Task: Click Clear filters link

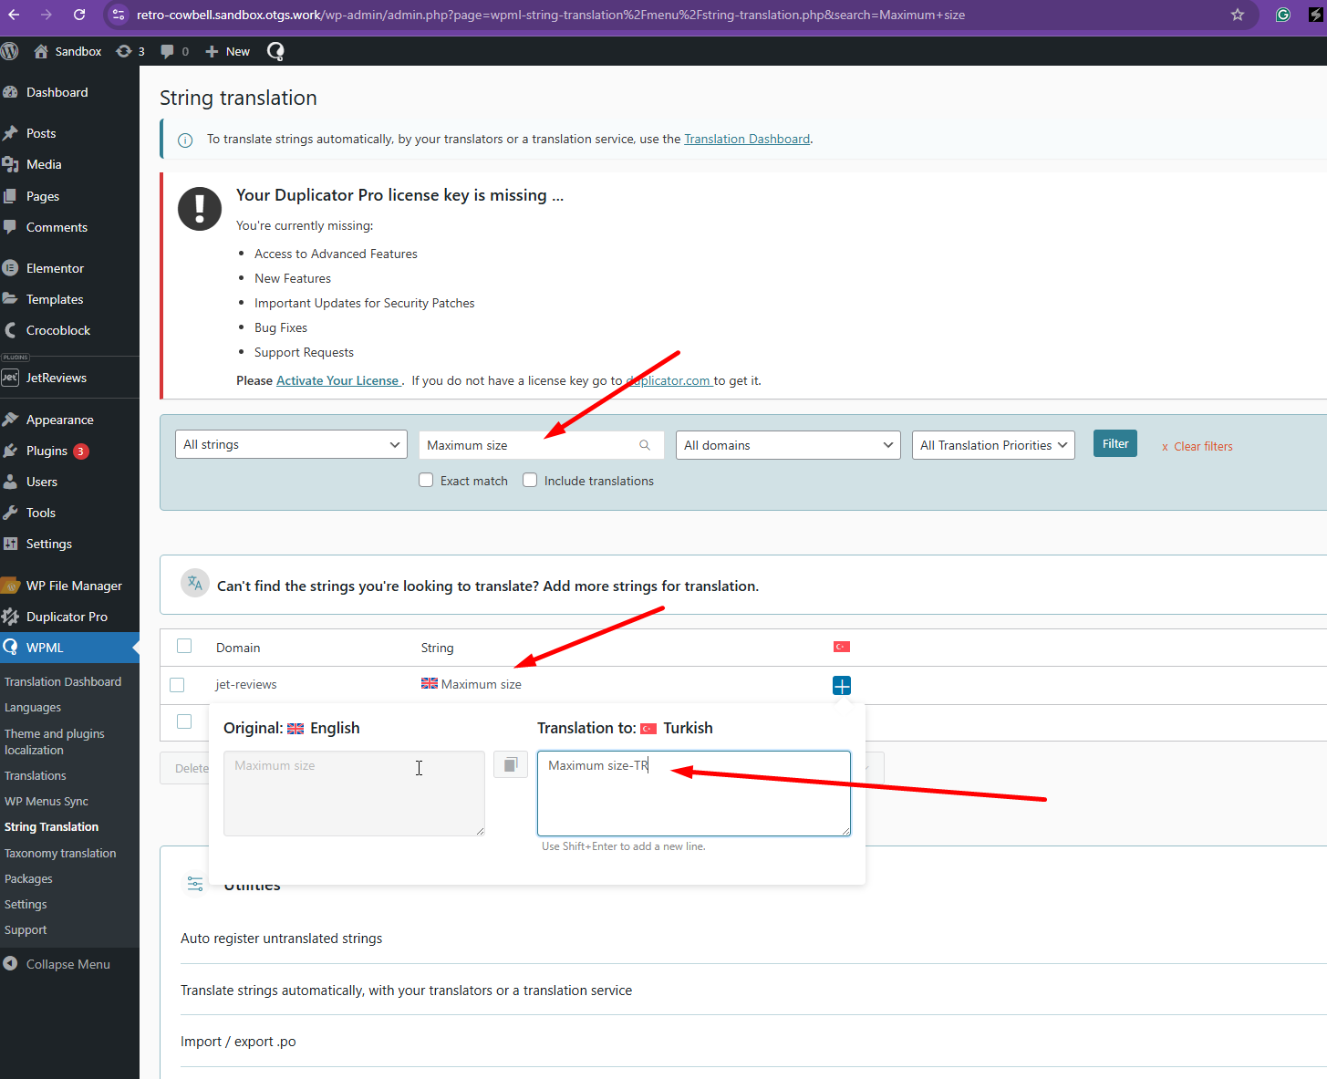Action: (x=1197, y=446)
